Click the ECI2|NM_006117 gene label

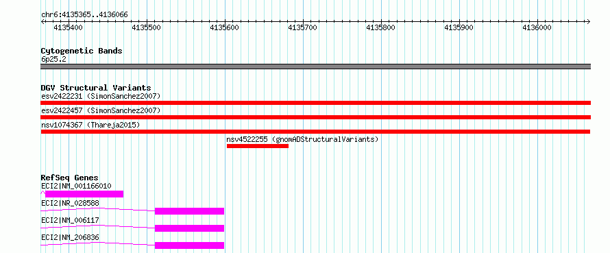[x=70, y=220]
